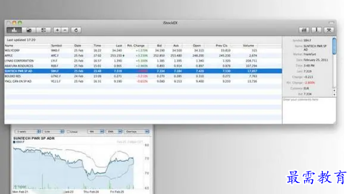The height and width of the screenshot is (194, 351).
Task: Sort table by the Symbol column header
Action: pos(57,45)
